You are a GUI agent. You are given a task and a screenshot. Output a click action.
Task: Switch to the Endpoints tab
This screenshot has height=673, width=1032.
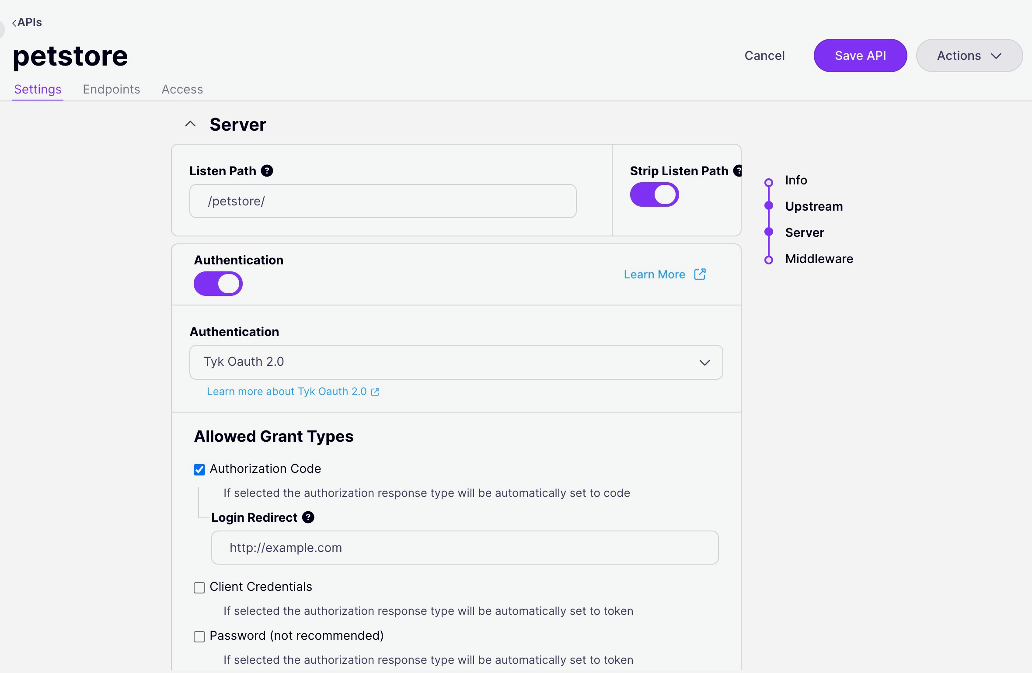[112, 89]
